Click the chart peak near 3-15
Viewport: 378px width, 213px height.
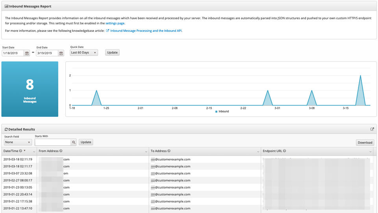click(360, 76)
